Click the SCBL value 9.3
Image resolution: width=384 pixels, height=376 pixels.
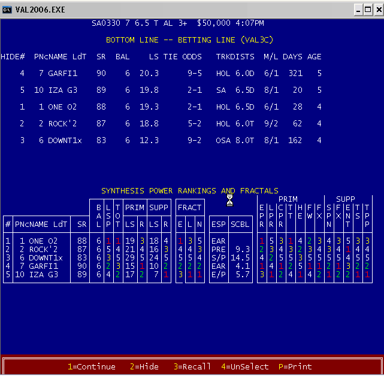click(x=243, y=249)
